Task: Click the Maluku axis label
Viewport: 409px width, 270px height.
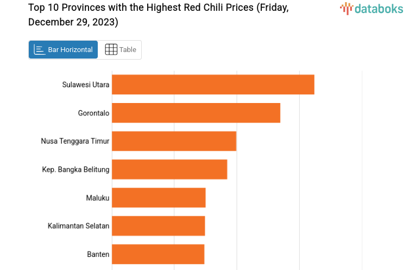Action: pyautogui.click(x=98, y=198)
